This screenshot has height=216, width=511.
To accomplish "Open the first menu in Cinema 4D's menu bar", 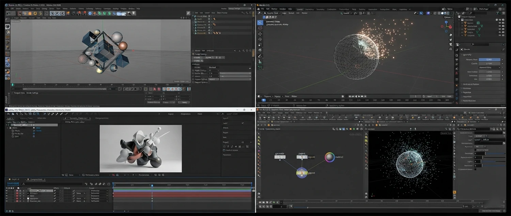I will [7, 8].
